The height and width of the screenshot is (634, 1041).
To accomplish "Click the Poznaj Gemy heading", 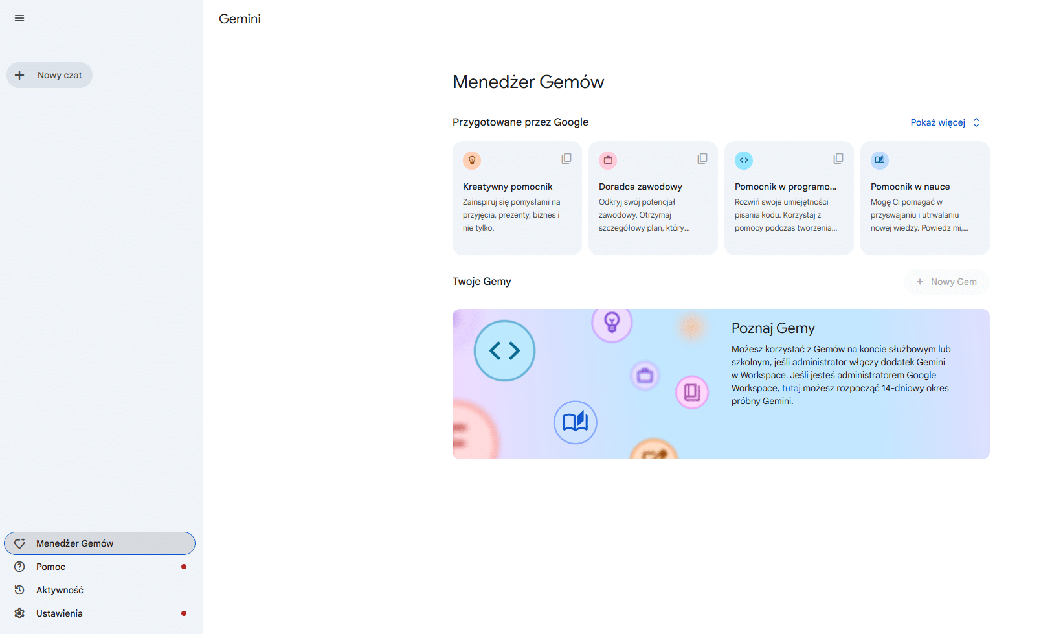I will pyautogui.click(x=773, y=328).
